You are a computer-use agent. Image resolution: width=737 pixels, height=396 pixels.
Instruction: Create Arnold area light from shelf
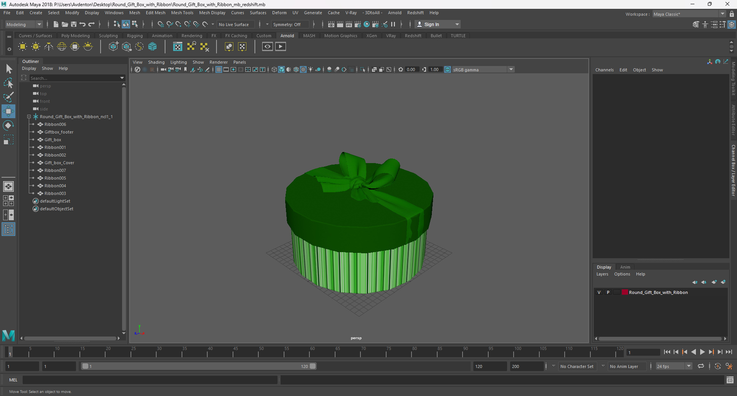point(23,47)
